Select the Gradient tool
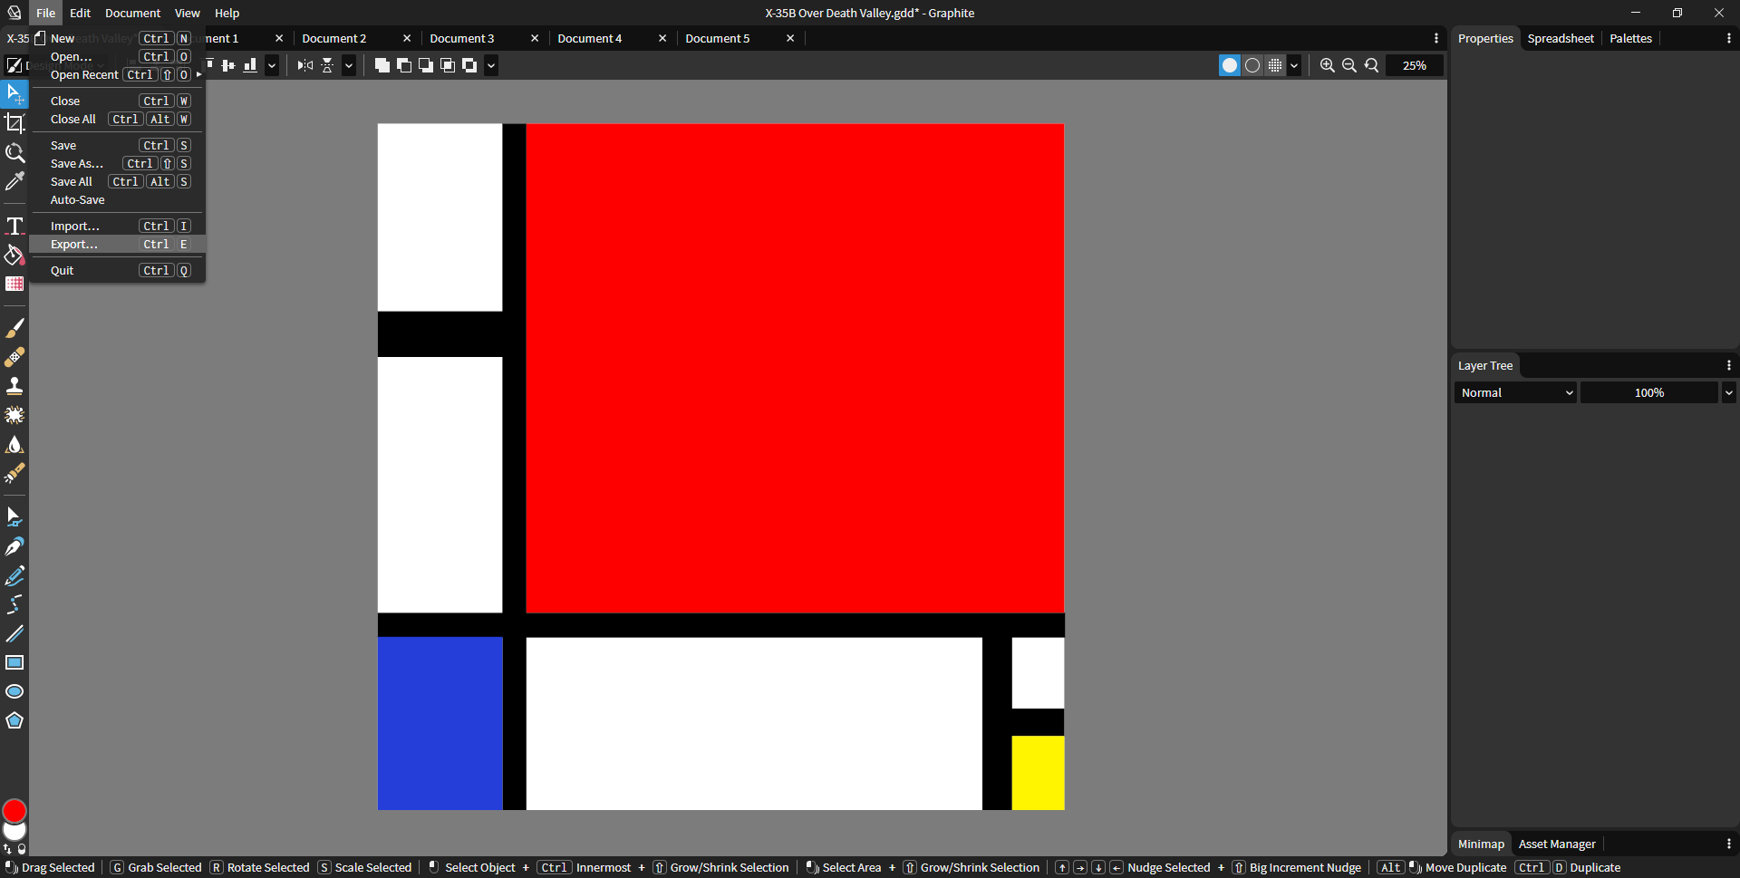The width and height of the screenshot is (1740, 878). tap(14, 284)
